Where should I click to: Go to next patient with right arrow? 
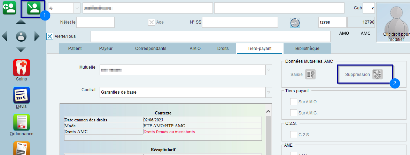click(37, 36)
